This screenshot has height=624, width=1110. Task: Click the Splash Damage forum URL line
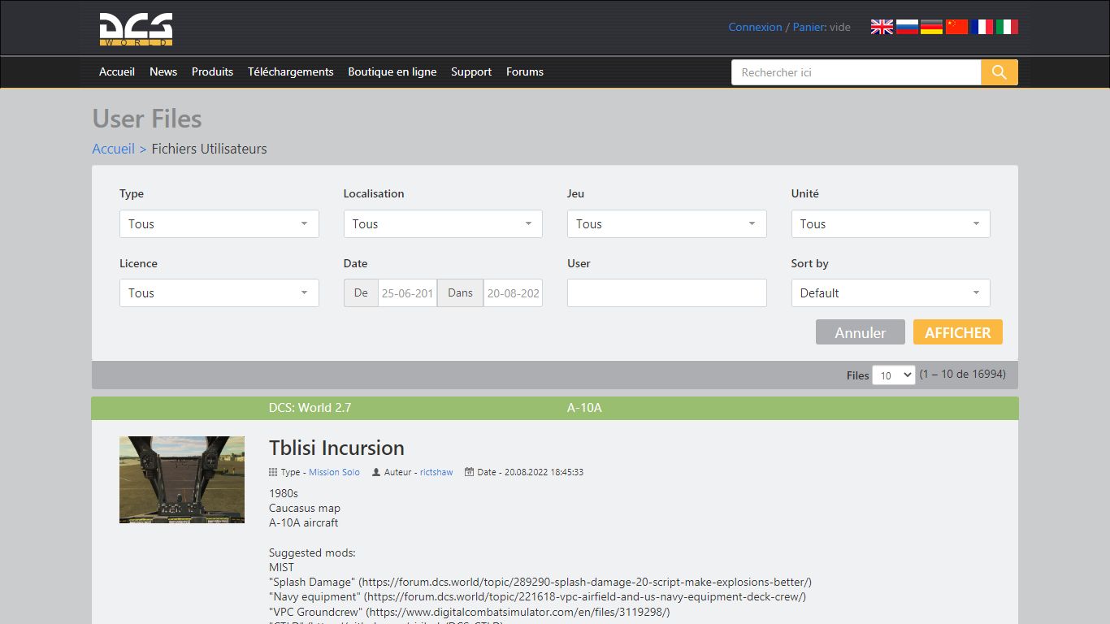click(x=540, y=582)
